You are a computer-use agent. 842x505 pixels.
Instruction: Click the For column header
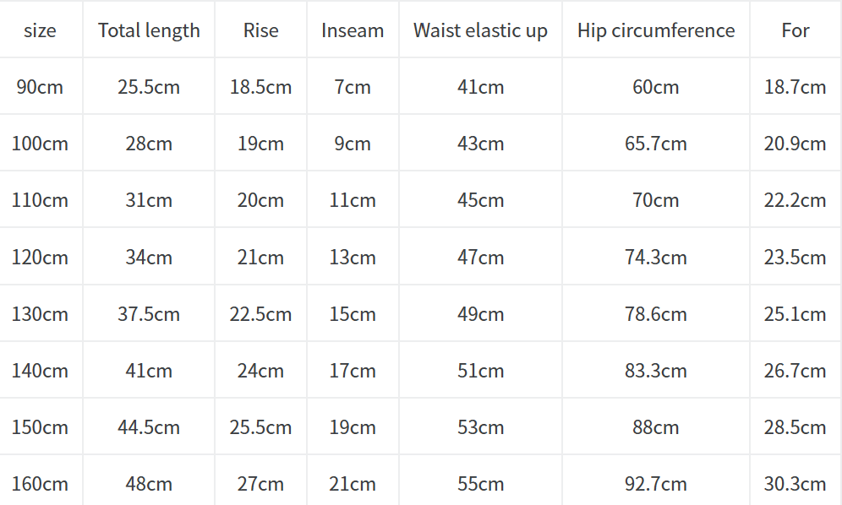point(795,30)
